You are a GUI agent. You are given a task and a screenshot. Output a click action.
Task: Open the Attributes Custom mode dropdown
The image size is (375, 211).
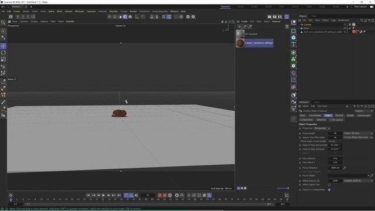point(363,111)
